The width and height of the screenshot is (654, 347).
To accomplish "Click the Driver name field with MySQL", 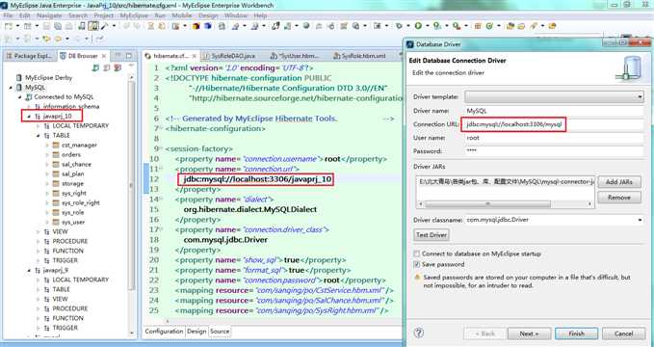I will pos(554,111).
